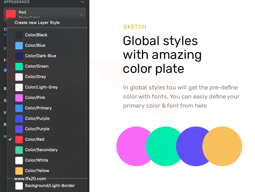
Task: Click the Color/Secondary teal swatch icon
Action: 19,150
